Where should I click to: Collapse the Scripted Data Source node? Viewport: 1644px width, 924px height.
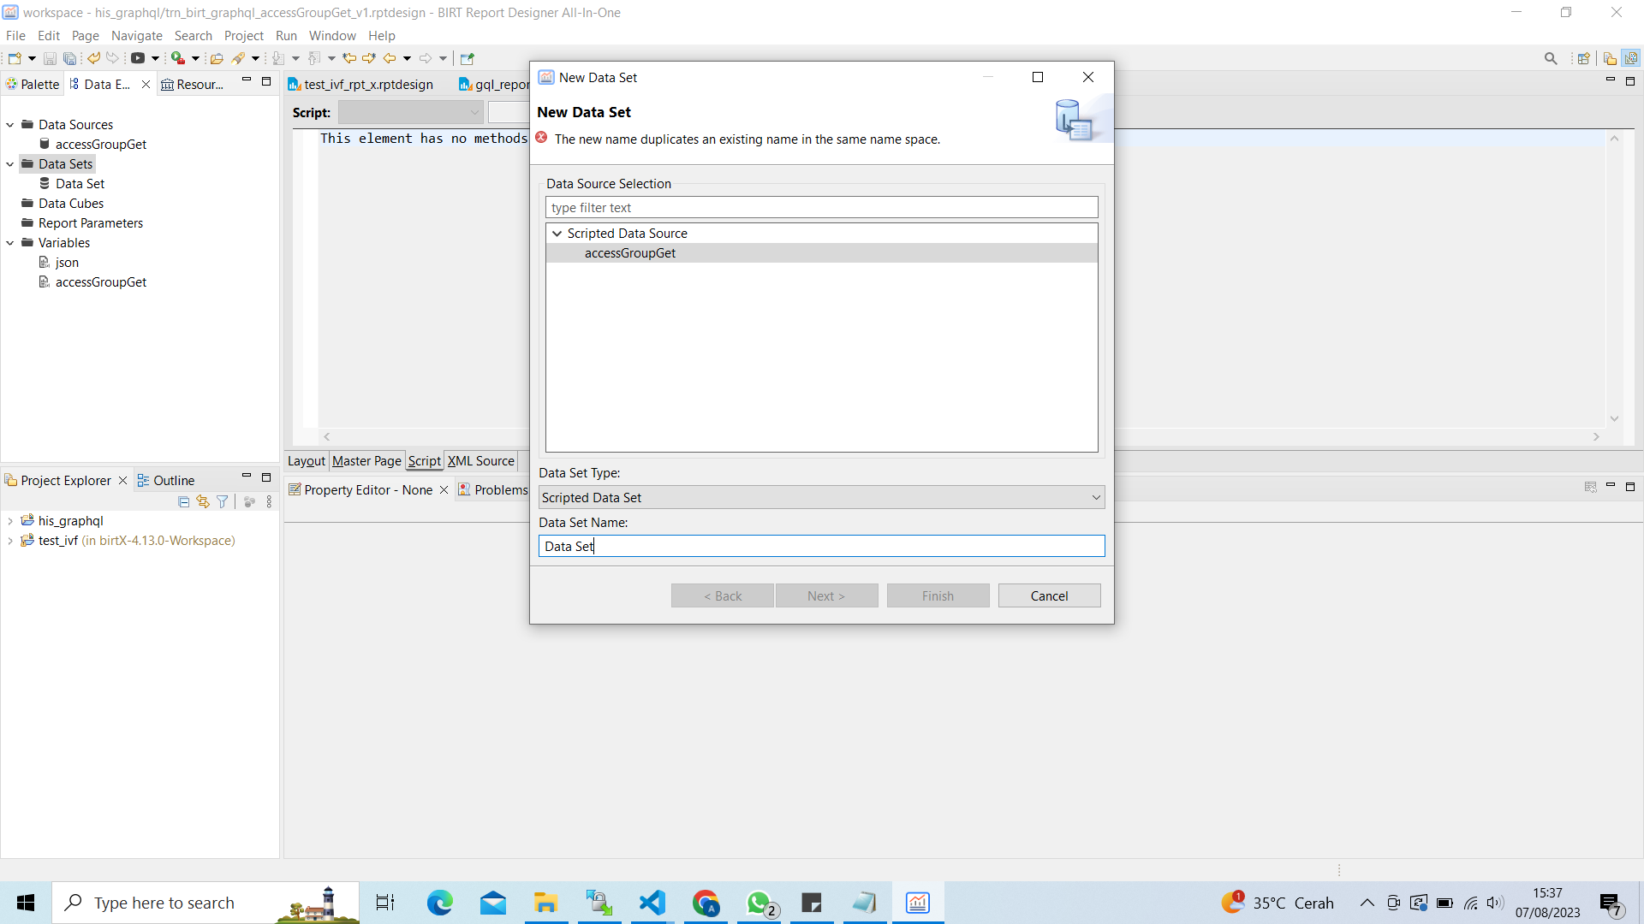click(x=557, y=234)
